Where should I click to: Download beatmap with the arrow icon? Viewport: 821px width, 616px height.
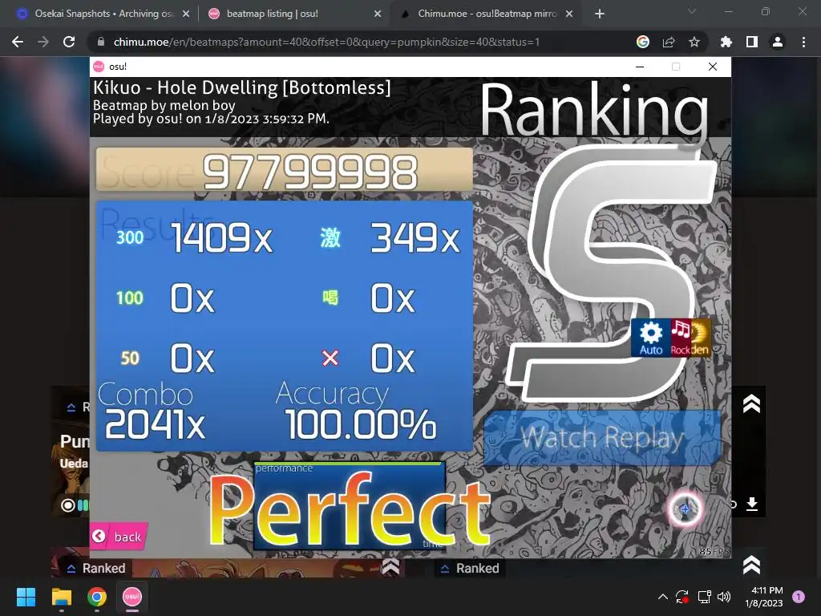pos(752,504)
